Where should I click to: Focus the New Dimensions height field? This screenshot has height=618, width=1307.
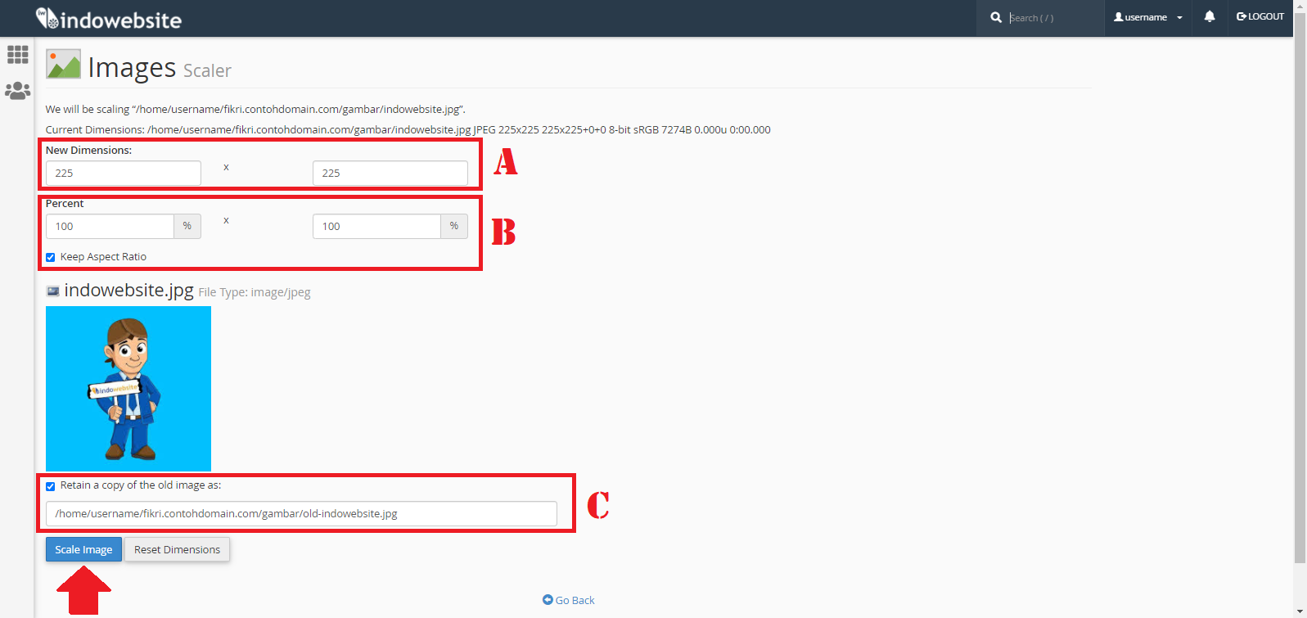point(390,174)
